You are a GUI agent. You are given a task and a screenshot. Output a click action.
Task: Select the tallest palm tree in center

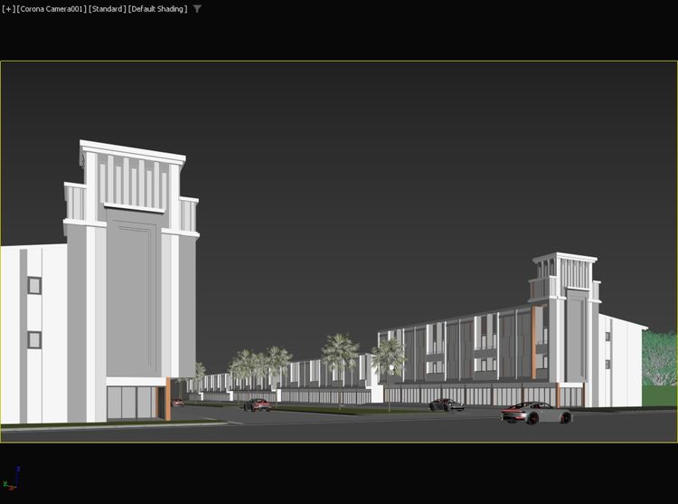click(340, 355)
